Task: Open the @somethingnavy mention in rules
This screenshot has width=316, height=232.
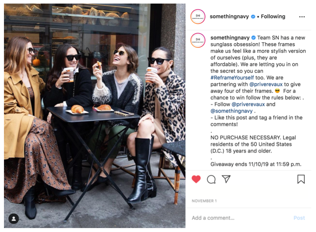Action: coord(231,111)
